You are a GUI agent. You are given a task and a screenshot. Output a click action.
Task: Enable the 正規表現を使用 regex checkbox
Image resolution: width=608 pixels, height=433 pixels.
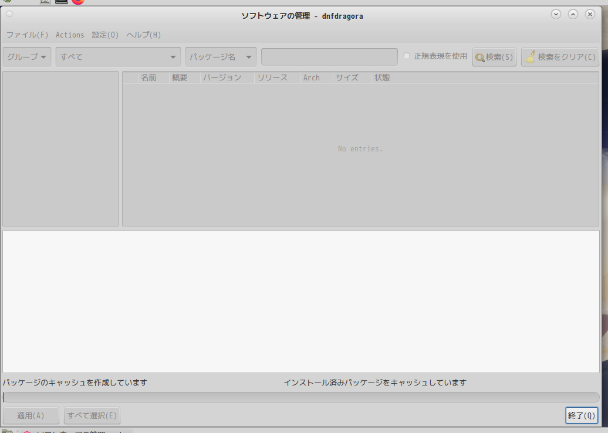[x=406, y=56]
